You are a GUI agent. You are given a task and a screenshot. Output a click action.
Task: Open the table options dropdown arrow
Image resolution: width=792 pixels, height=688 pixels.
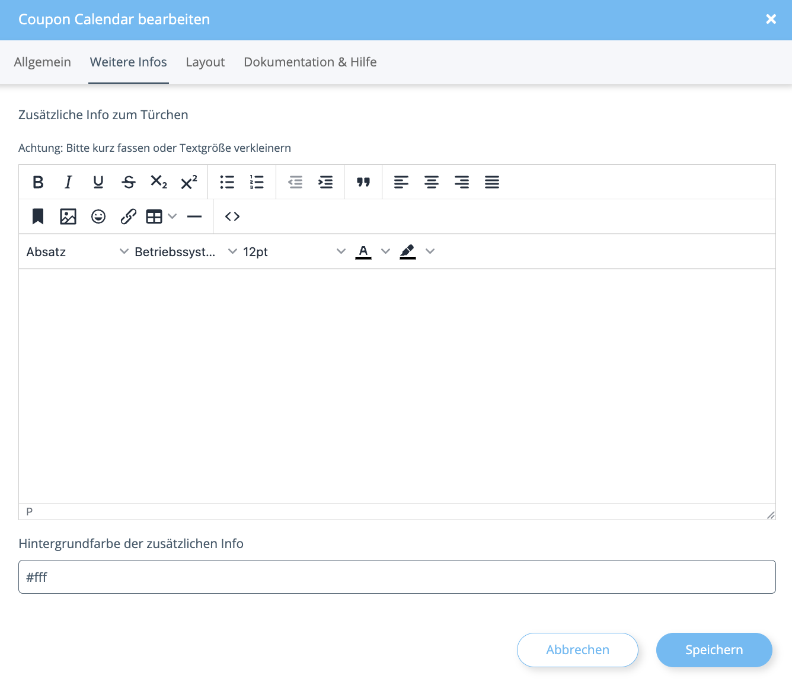point(173,216)
